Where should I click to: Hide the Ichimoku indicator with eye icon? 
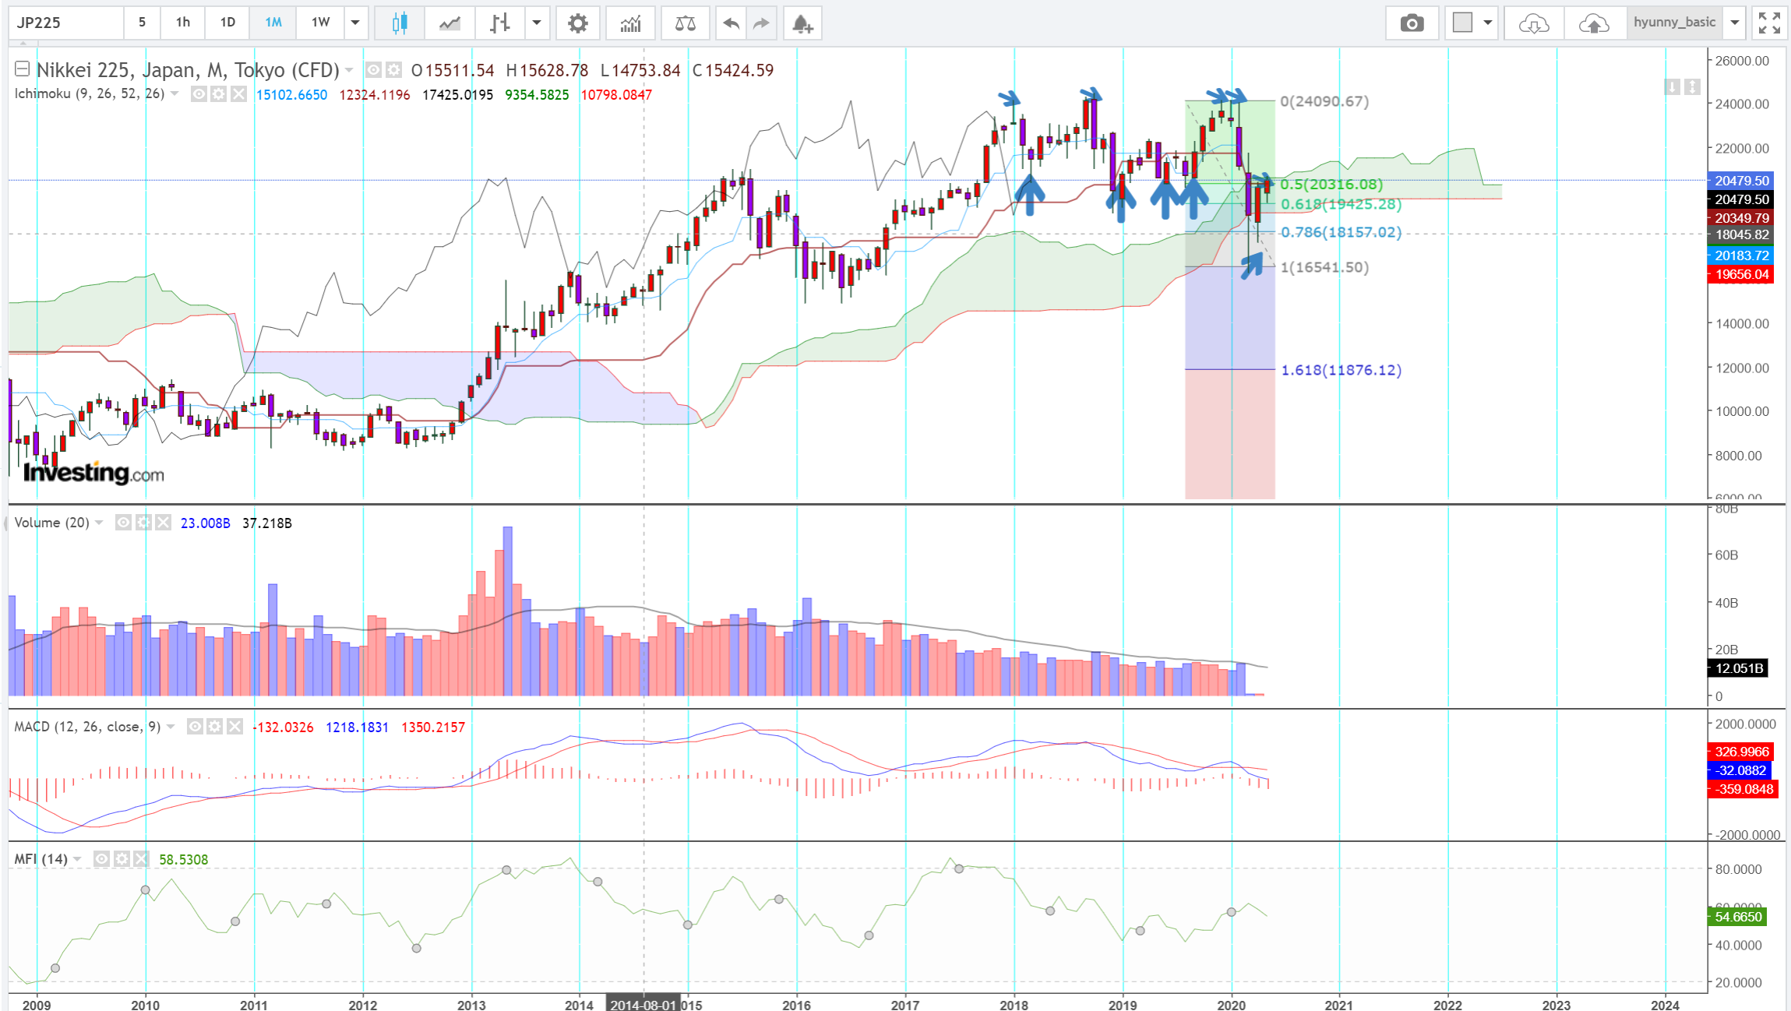tap(199, 94)
